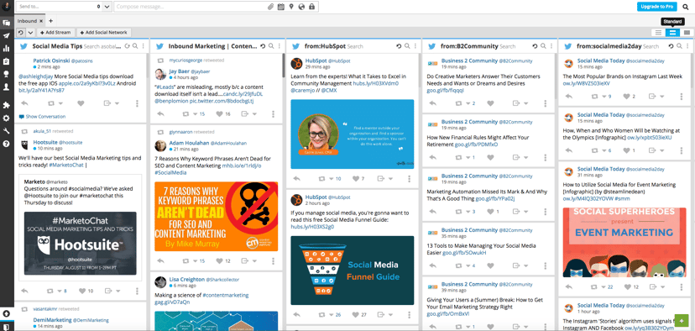Open the Help question mark icon

point(6,144)
